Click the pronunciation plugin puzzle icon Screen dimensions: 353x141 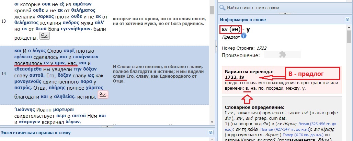(282, 55)
